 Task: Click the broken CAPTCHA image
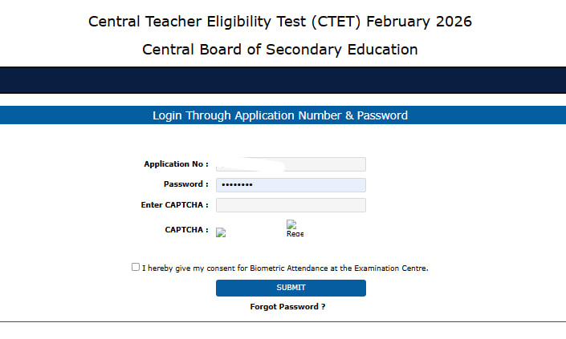pyautogui.click(x=221, y=233)
